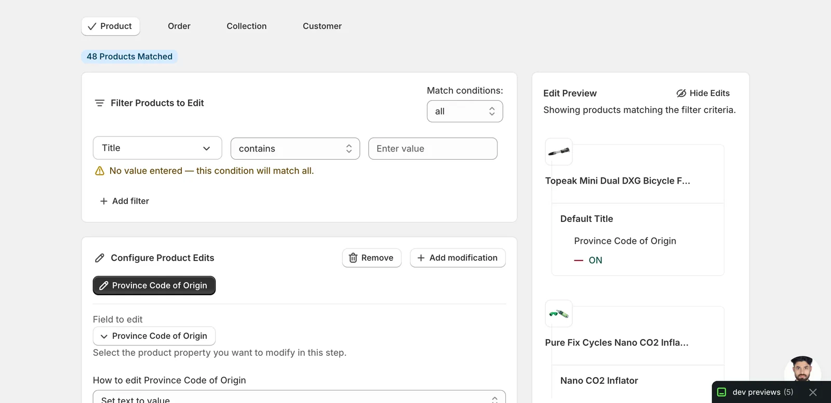The width and height of the screenshot is (831, 403).
Task: Click the Default Title variant label
Action: pos(587,219)
